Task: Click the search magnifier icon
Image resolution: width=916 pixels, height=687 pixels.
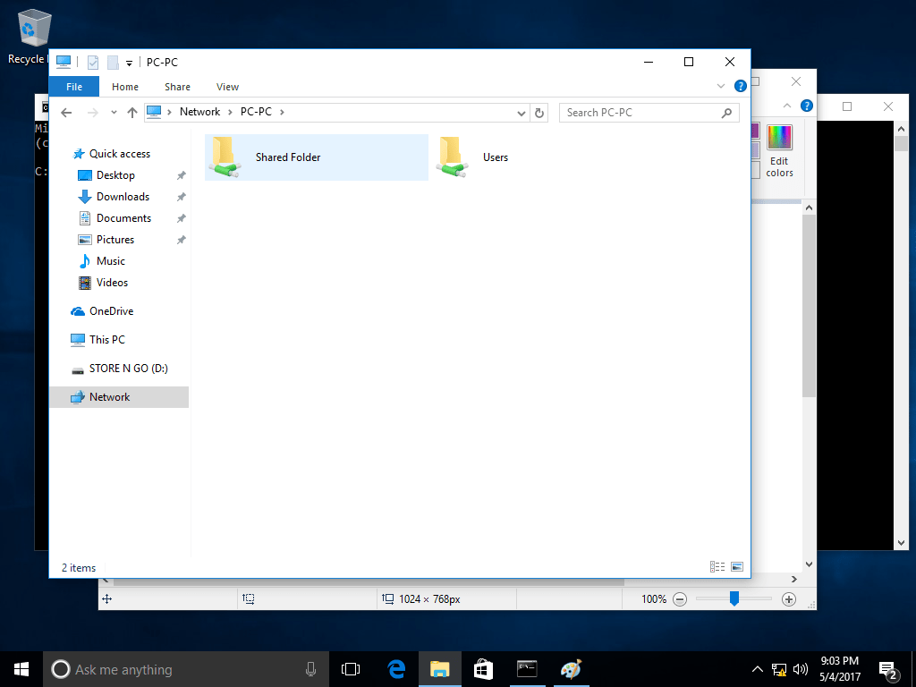Action: click(726, 113)
